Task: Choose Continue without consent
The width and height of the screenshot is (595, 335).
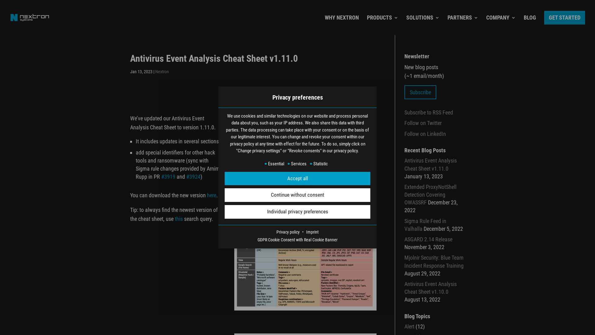Action: (297, 195)
